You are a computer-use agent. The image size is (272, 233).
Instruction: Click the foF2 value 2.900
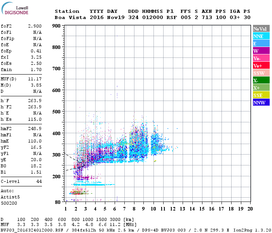coord(35,26)
